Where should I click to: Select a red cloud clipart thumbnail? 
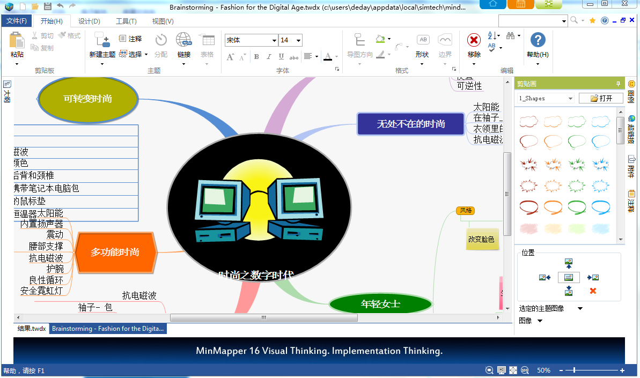[528, 121]
